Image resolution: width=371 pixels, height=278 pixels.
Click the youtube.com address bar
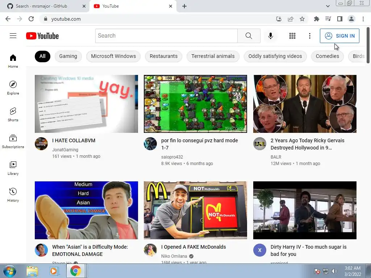tap(156, 19)
